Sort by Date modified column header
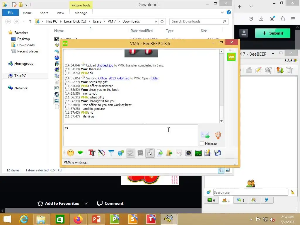Viewport: 300px width, 225px height. [x=142, y=30]
